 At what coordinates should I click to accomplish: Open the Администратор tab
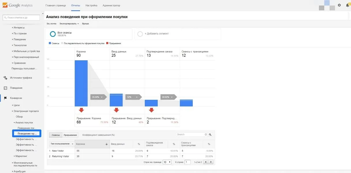point(111,5)
